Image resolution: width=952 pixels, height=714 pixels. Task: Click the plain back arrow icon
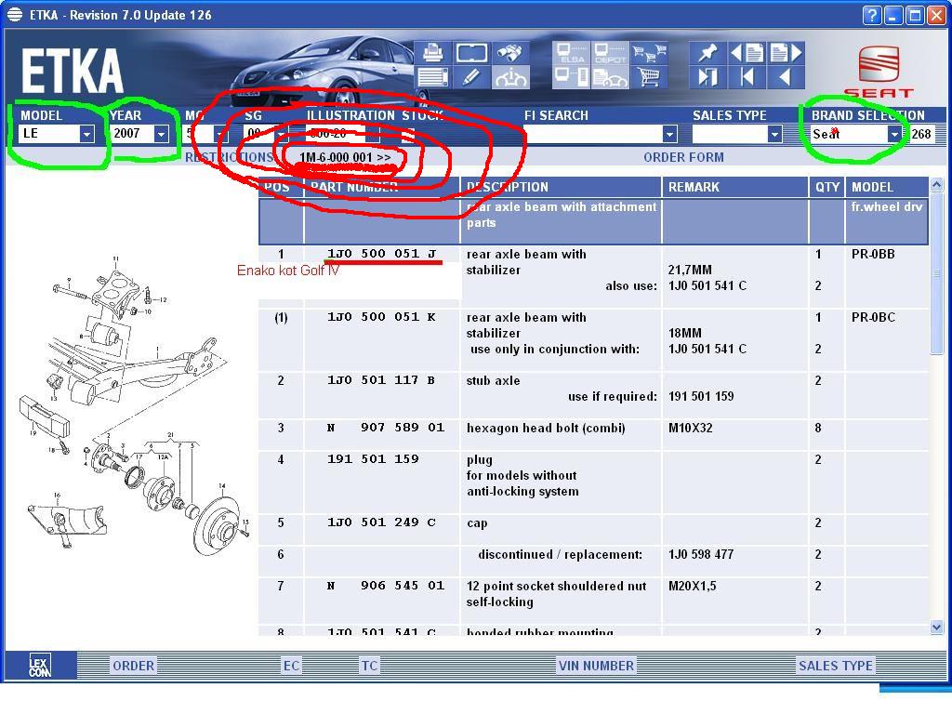(x=785, y=78)
